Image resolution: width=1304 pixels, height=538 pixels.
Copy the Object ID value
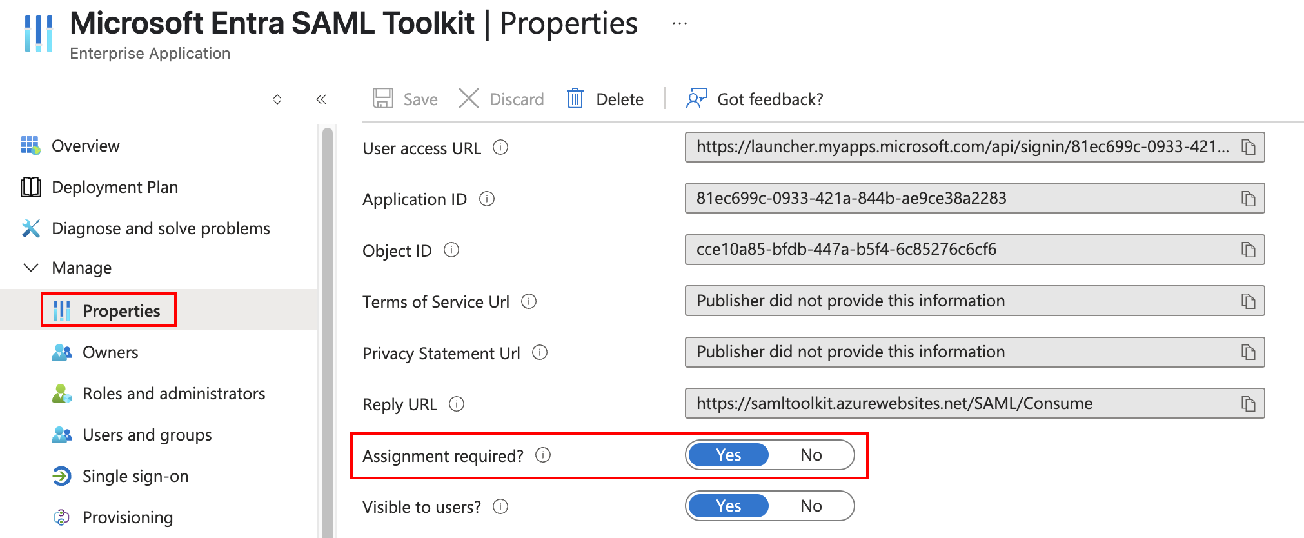coord(1249,250)
